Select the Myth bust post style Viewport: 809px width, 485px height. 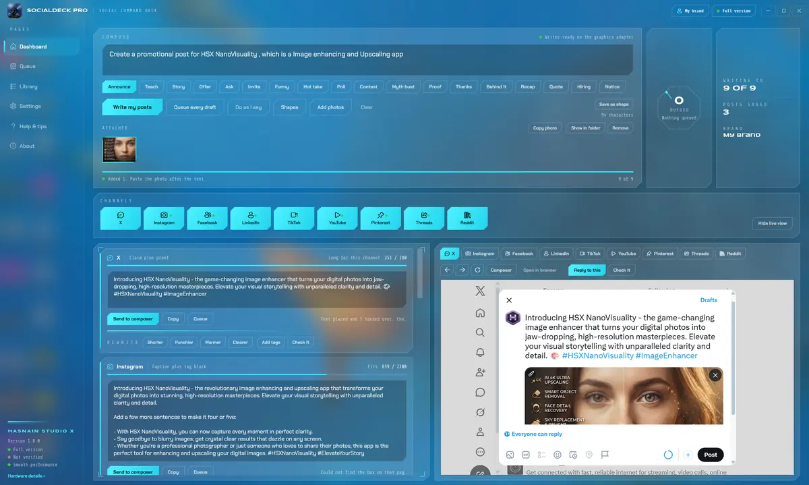tap(403, 86)
